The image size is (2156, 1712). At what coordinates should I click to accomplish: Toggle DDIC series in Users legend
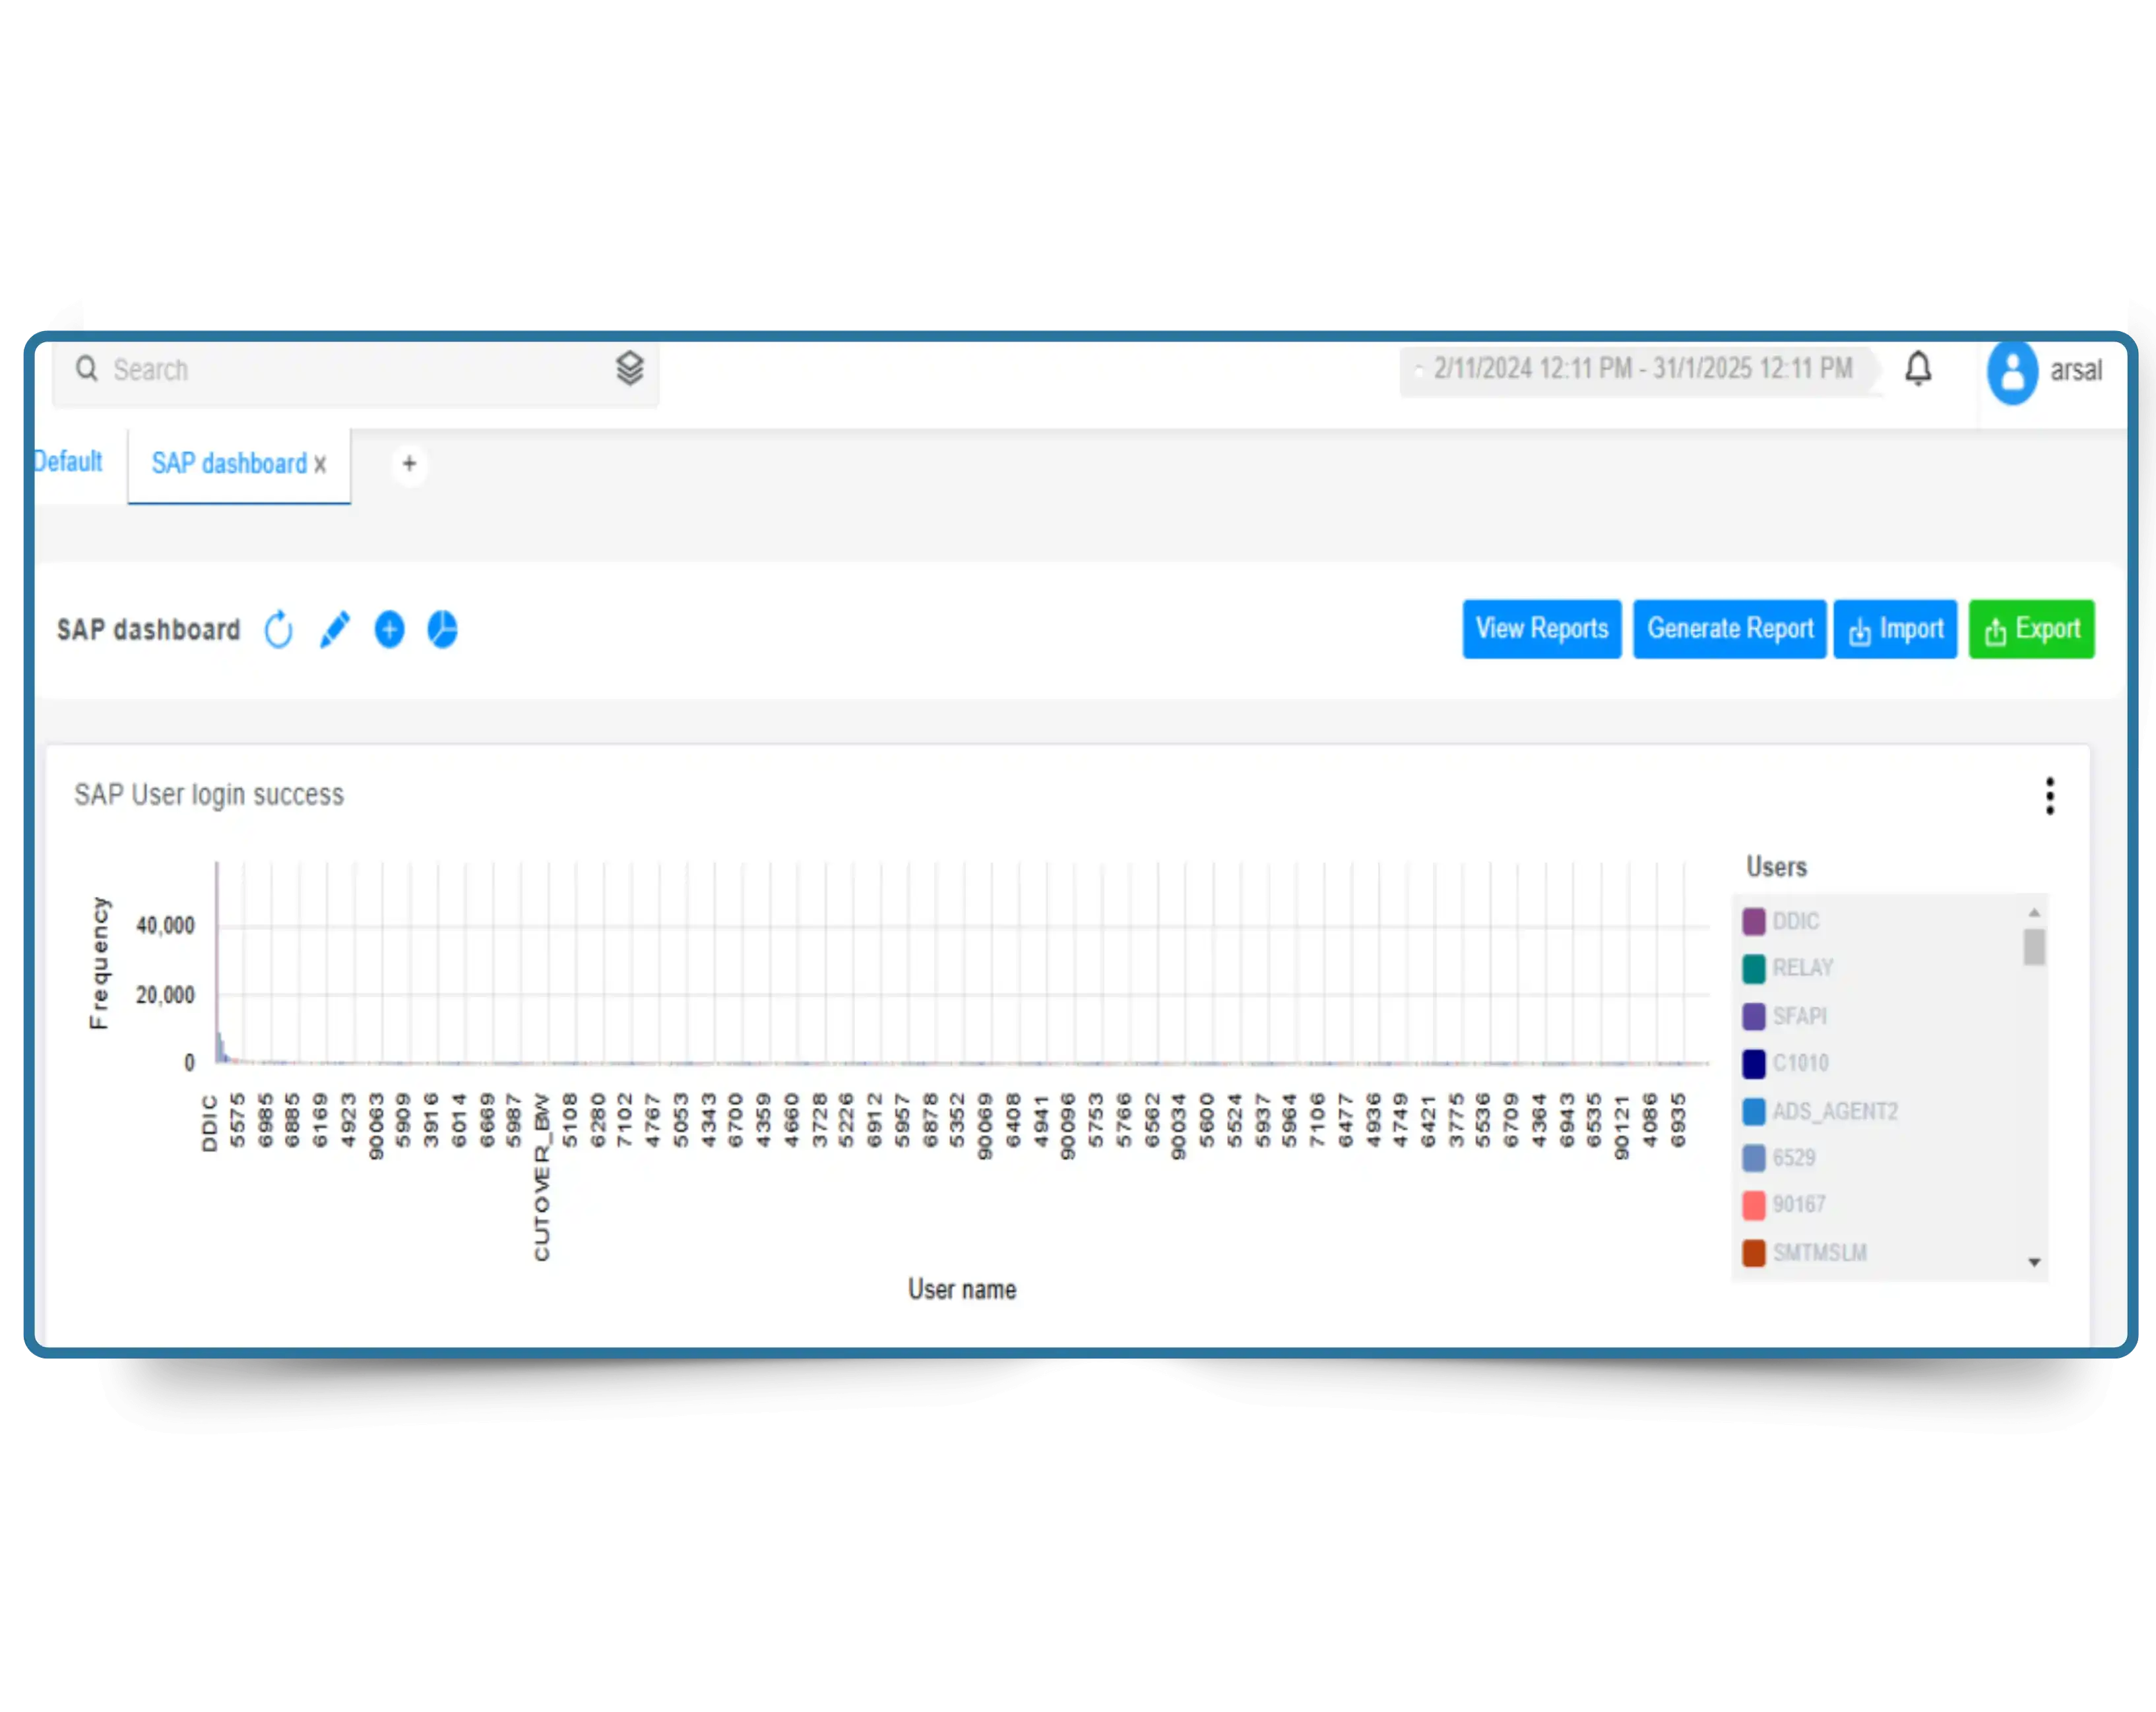1795,921
